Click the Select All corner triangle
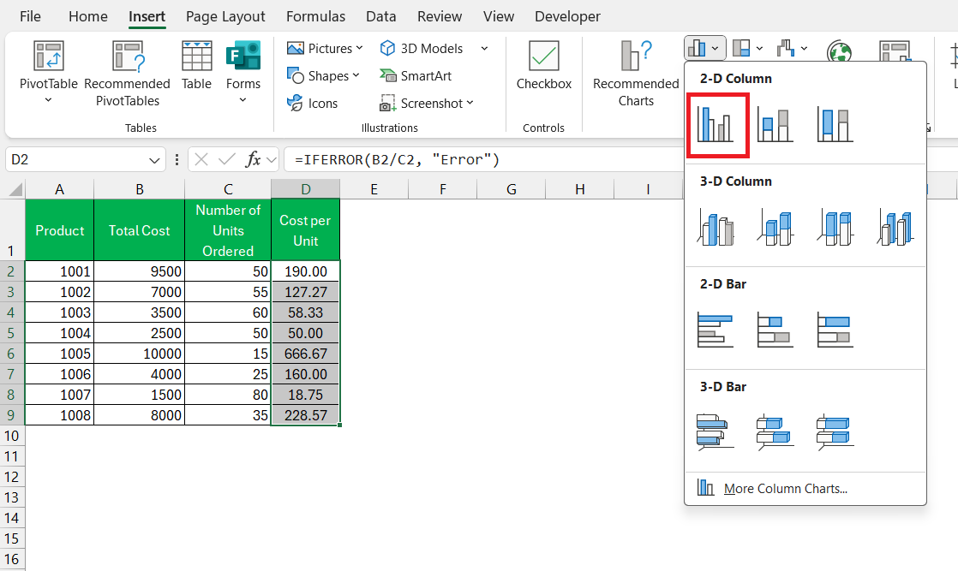This screenshot has width=958, height=571. pyautogui.click(x=15, y=189)
